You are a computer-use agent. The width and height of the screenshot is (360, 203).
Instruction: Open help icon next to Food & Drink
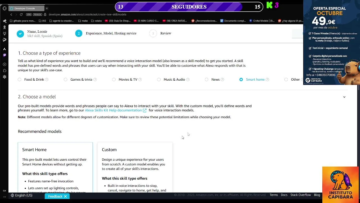pyautogui.click(x=47, y=80)
